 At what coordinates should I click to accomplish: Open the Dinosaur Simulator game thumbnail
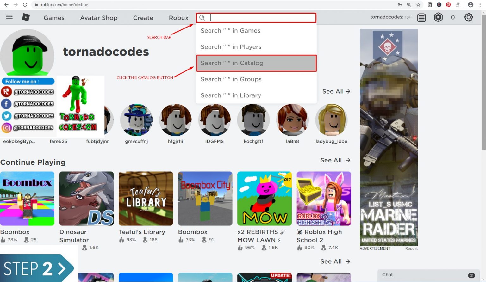tap(86, 199)
